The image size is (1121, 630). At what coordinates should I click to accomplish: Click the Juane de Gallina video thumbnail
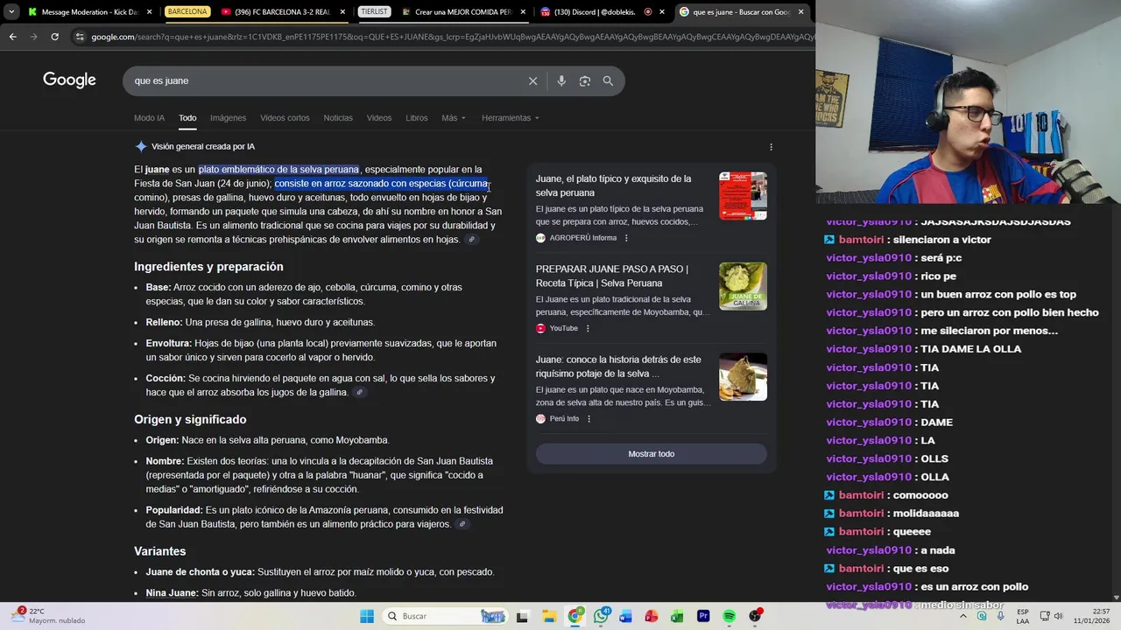coord(743,286)
